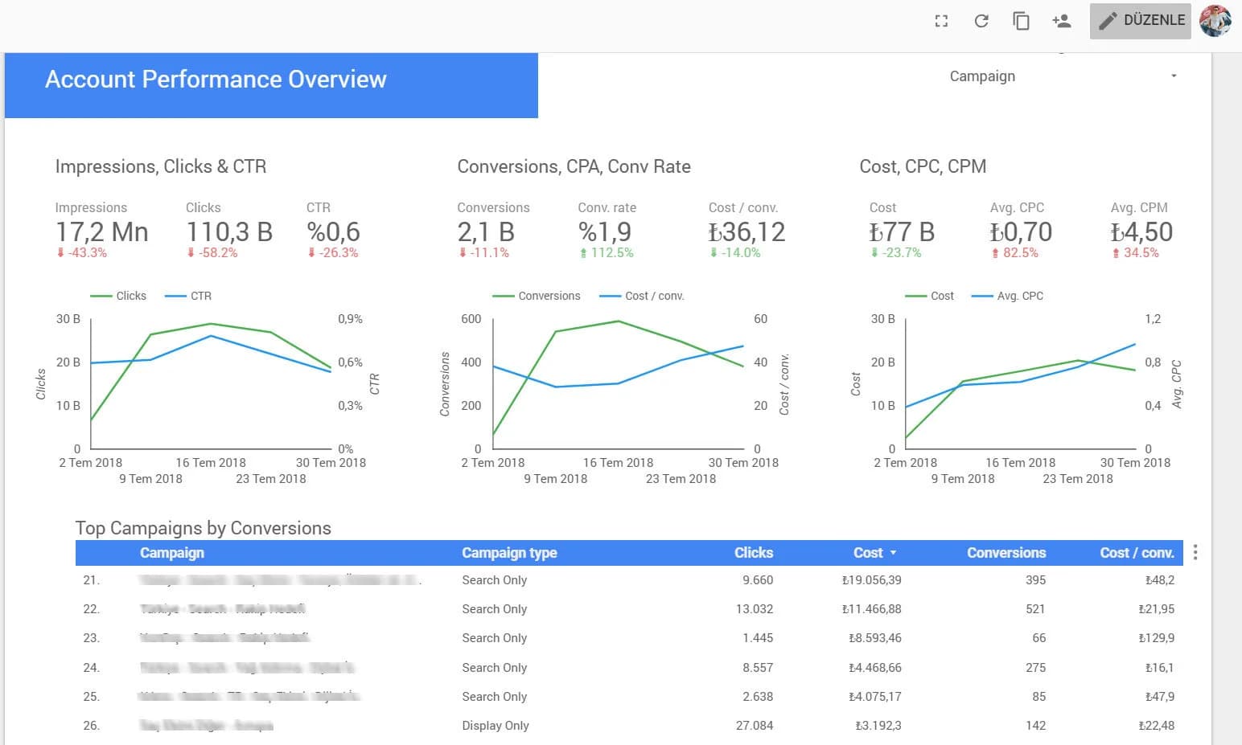Click clicks value 13.032 in row 22

754,609
